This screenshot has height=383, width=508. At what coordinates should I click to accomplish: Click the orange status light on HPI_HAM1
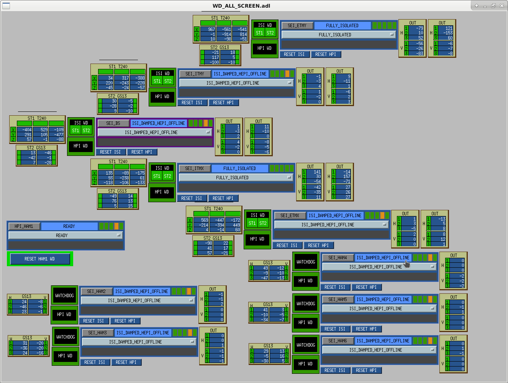(x=116, y=226)
